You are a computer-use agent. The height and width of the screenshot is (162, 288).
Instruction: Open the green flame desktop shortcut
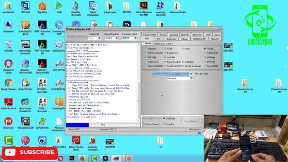coord(42,46)
